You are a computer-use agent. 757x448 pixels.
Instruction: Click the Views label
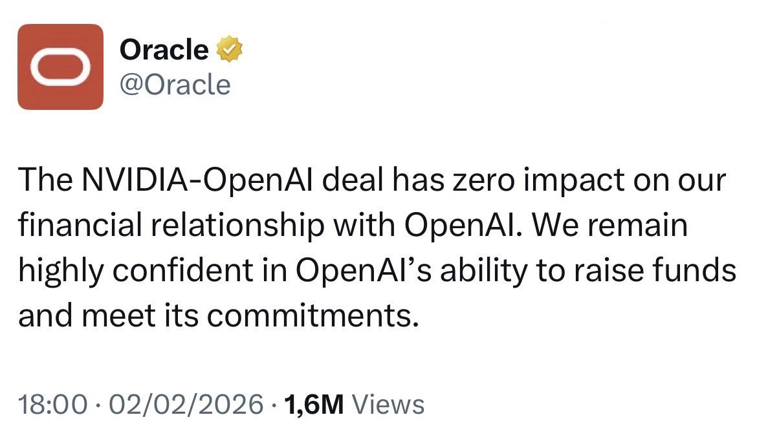tap(390, 405)
